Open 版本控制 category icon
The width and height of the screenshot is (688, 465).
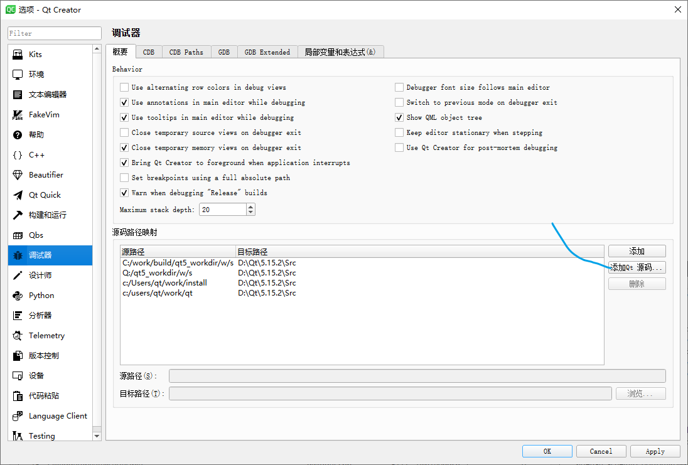click(18, 356)
